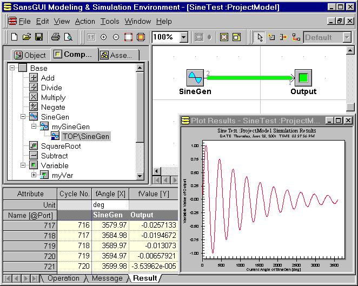Screen dimensions: 358x286
Task: Click the fValue [Y] column header
Action: (154, 194)
